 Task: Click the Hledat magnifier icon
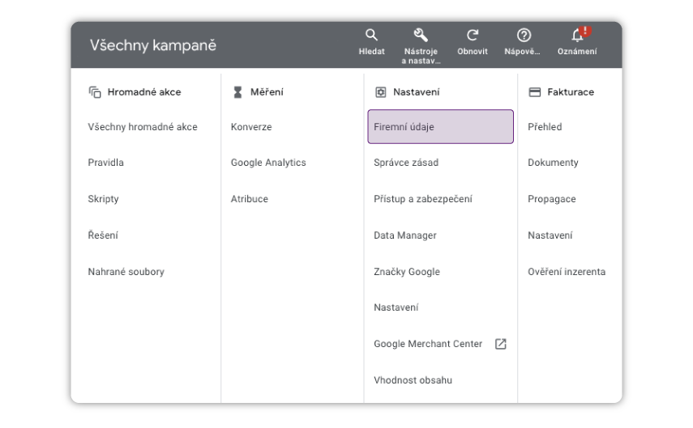(x=371, y=35)
